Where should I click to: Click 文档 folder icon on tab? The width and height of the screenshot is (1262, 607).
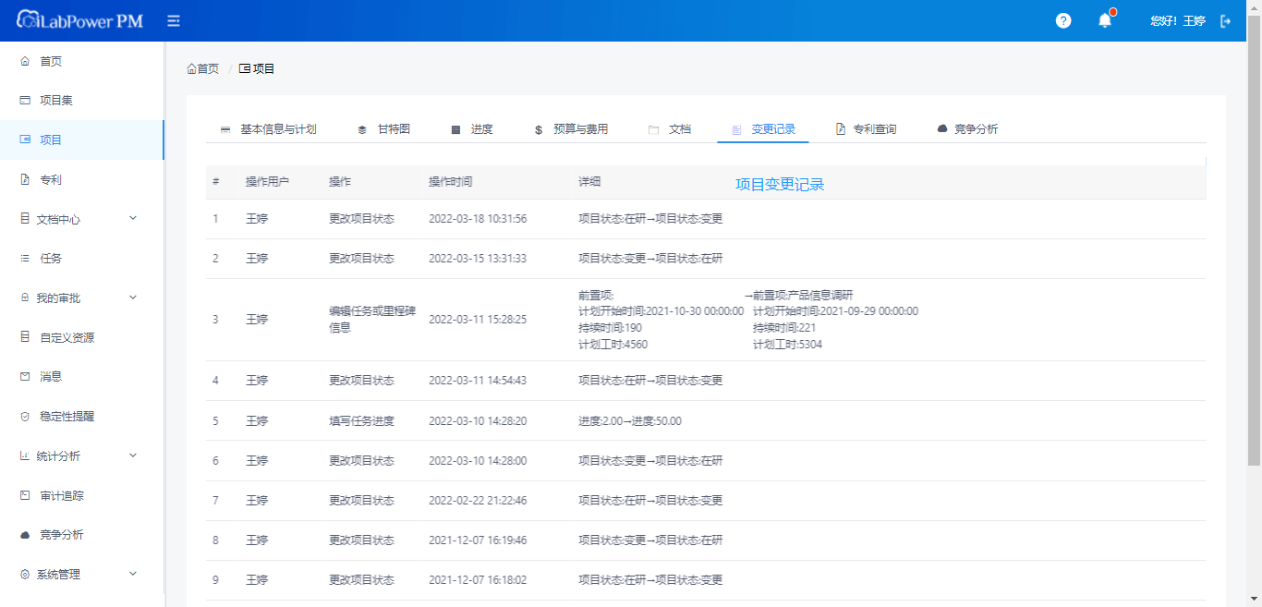pos(653,130)
